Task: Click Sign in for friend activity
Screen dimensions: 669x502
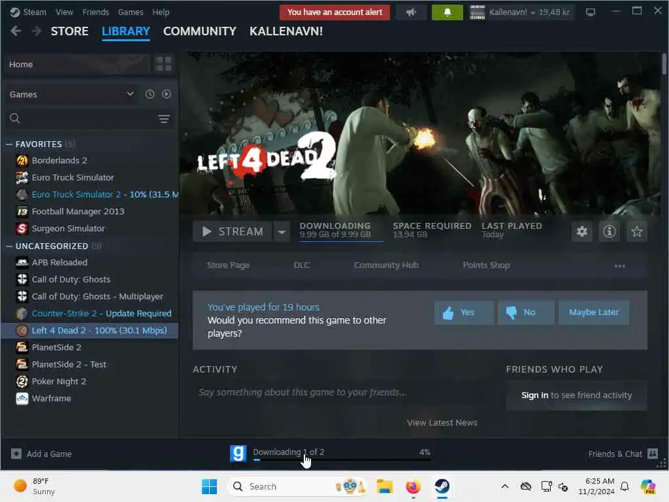Action: pyautogui.click(x=534, y=395)
